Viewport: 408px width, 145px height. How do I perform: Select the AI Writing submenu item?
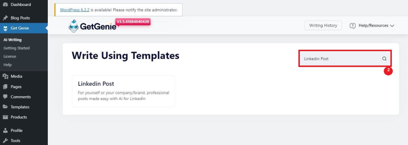pyautogui.click(x=12, y=40)
